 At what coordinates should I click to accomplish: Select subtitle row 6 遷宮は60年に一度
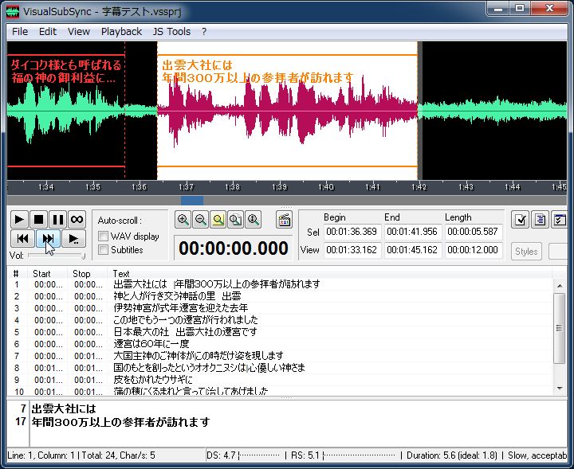click(x=280, y=344)
